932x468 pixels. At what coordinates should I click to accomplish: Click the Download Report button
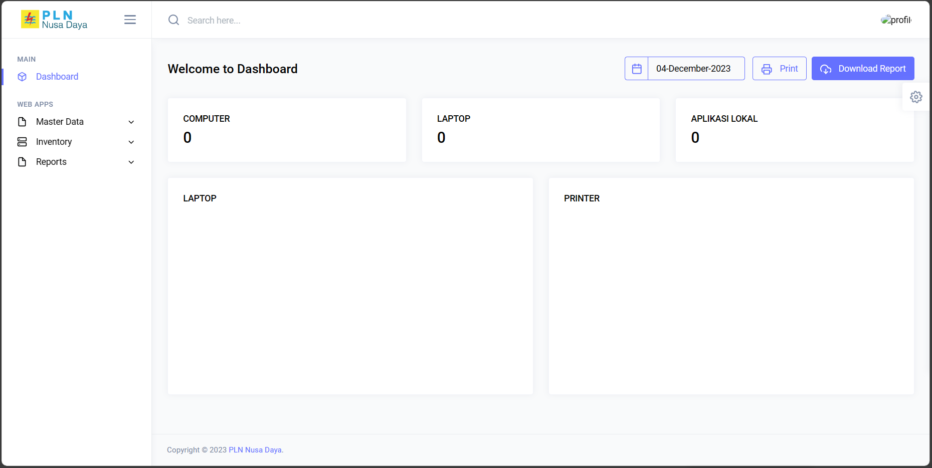click(x=862, y=69)
